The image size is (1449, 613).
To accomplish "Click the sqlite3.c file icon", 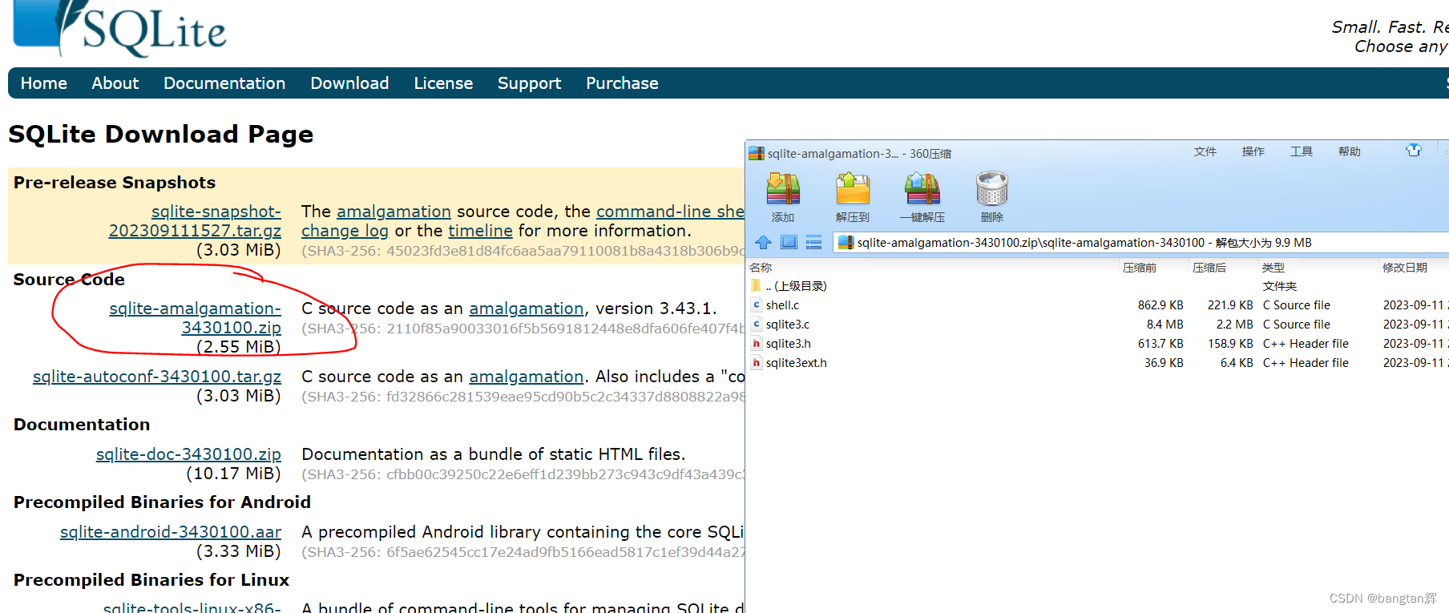I will pyautogui.click(x=757, y=325).
